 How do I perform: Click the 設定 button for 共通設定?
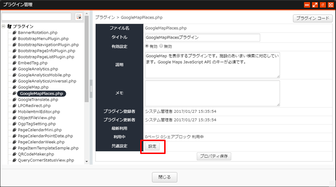coord(152,146)
